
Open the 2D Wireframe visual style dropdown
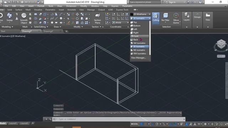click(x=140, y=14)
